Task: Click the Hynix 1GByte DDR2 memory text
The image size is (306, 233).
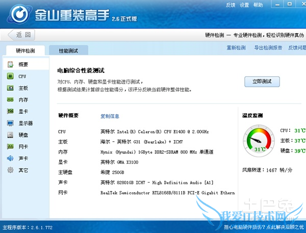Action: pos(157,152)
